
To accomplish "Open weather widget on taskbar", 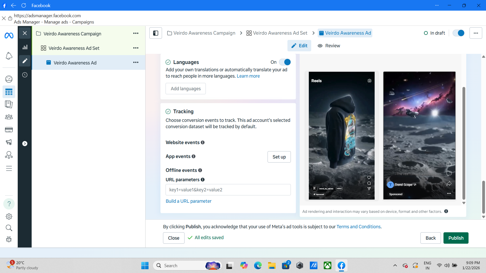I will [x=22, y=265].
